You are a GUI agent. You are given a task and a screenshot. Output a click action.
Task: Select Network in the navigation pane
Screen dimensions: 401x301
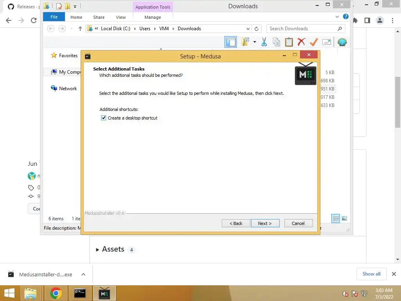click(64, 88)
